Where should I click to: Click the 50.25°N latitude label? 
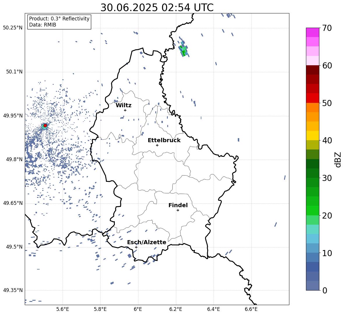pos(13,28)
